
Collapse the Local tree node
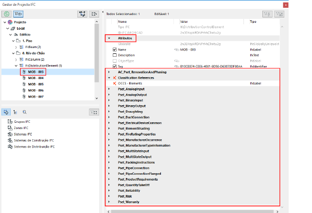pyautogui.click(x=8, y=29)
